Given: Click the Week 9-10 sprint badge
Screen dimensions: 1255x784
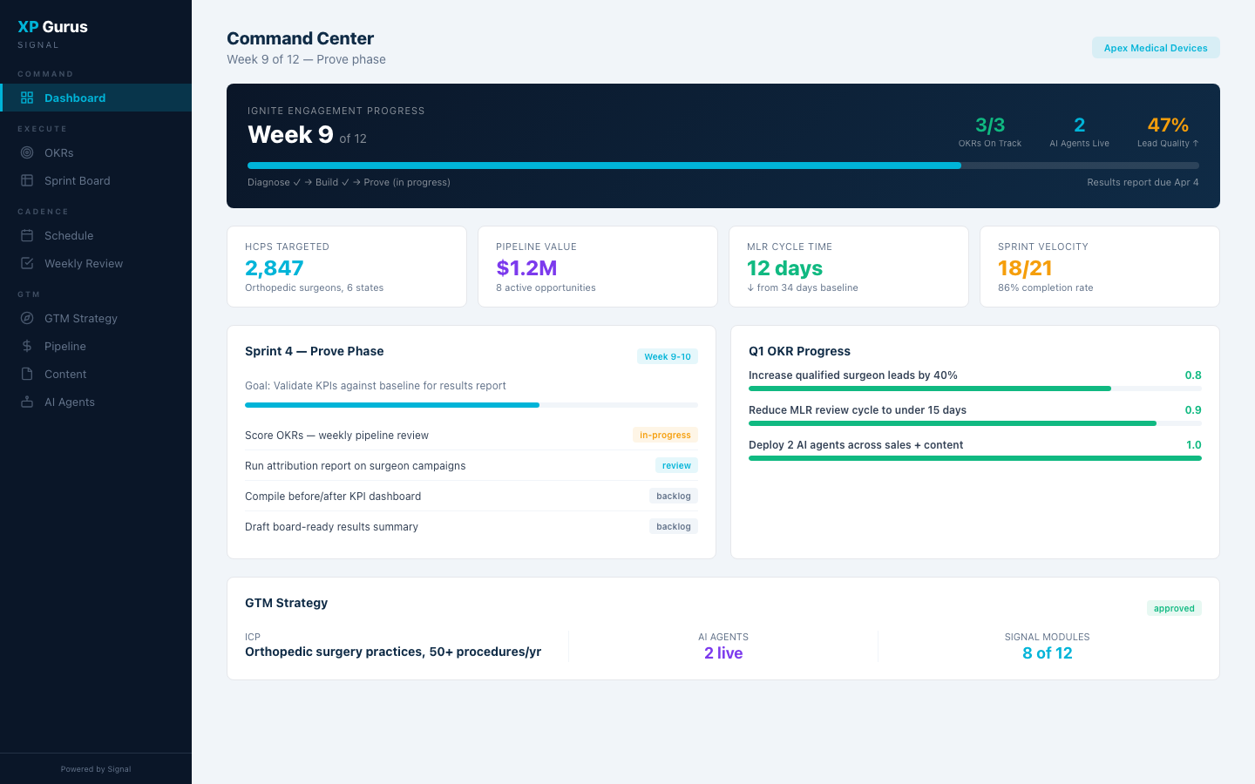Looking at the screenshot, I should tap(668, 356).
